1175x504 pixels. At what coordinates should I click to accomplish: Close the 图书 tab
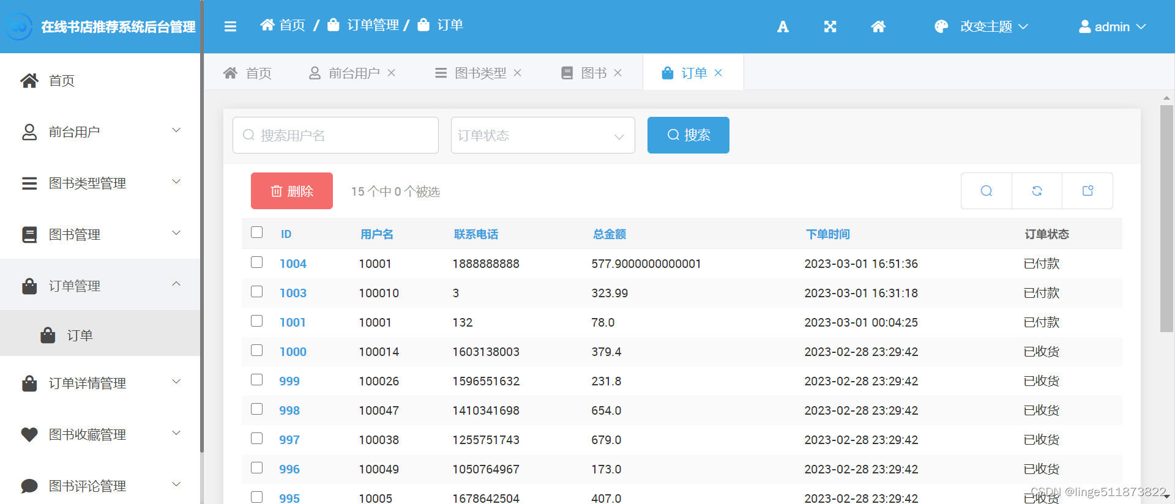coord(618,73)
